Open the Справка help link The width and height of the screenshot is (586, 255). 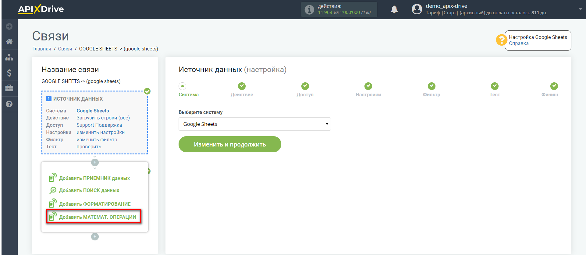(519, 43)
